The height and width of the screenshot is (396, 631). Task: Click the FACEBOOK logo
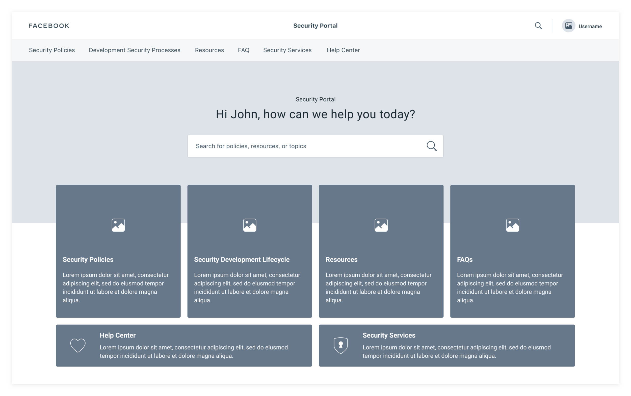coord(49,26)
